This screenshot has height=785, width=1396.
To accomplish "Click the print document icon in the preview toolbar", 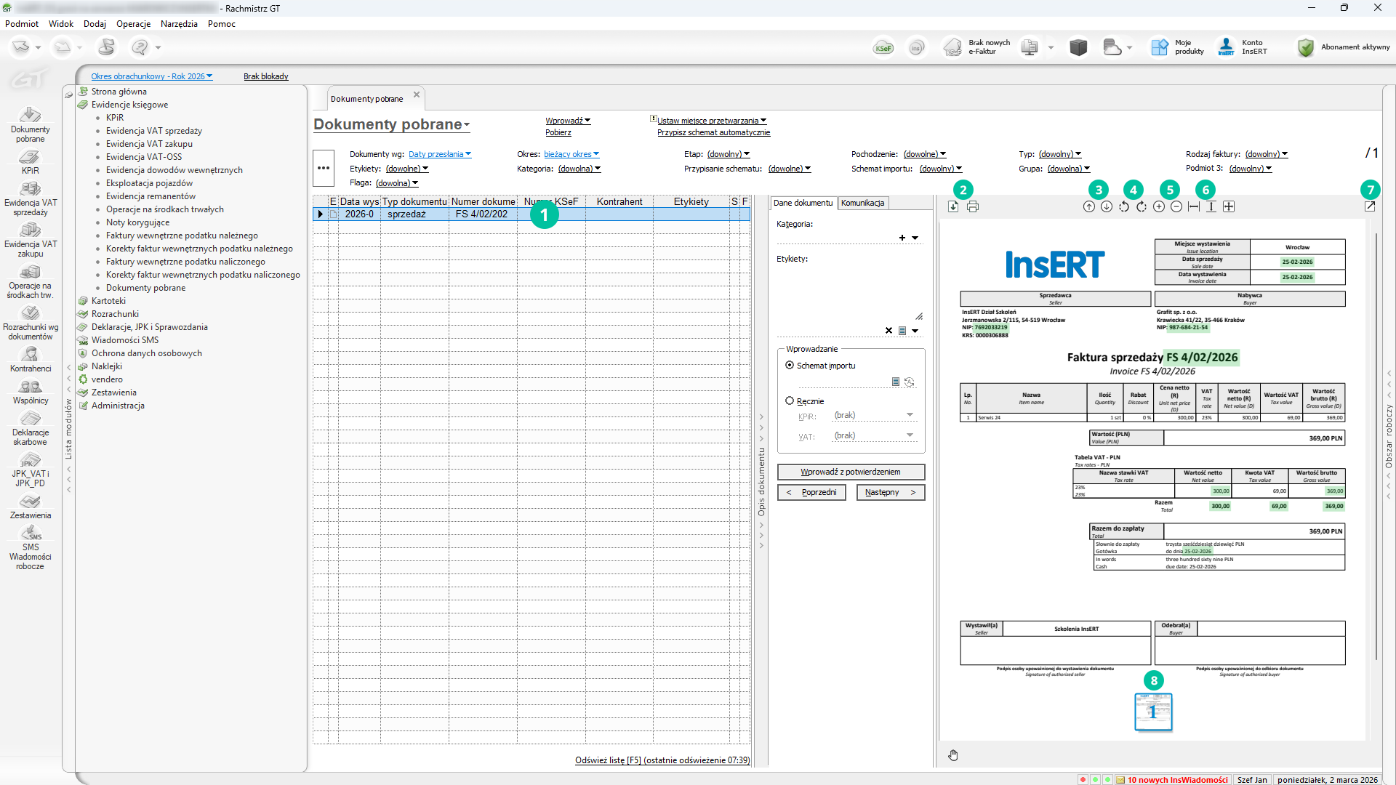I will click(x=973, y=207).
